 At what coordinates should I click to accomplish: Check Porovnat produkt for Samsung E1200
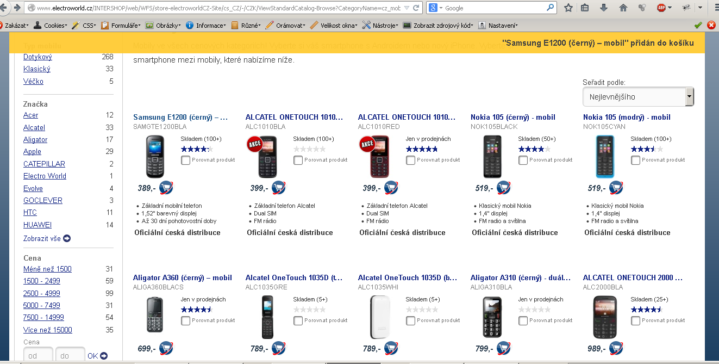(185, 160)
